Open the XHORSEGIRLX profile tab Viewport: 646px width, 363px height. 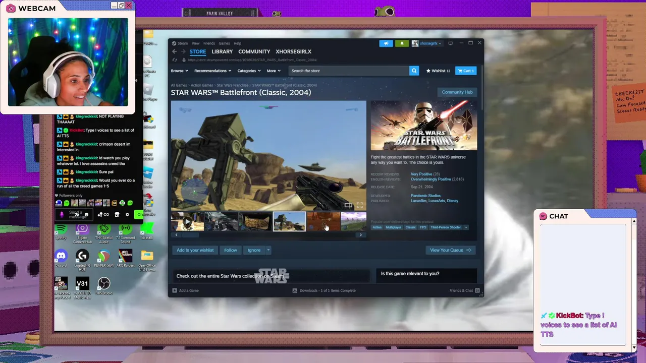pos(293,51)
